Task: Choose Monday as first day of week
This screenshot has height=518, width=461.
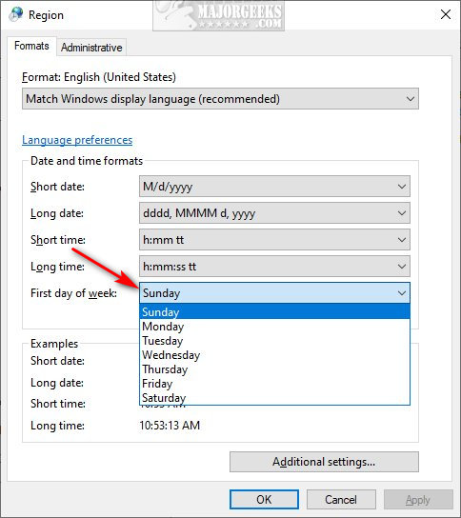Action: [274, 327]
